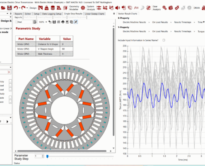Select the Reports sub-tab
Image resolution: width=205 pixels, height=166 pixels.
coord(18,17)
